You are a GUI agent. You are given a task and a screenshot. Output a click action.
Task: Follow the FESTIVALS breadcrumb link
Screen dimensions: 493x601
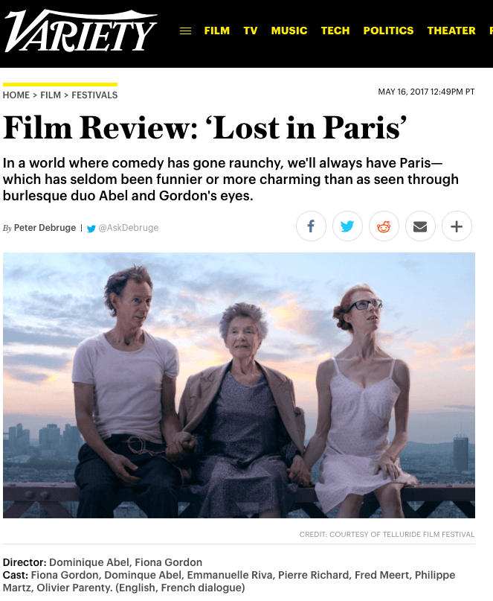click(x=94, y=95)
